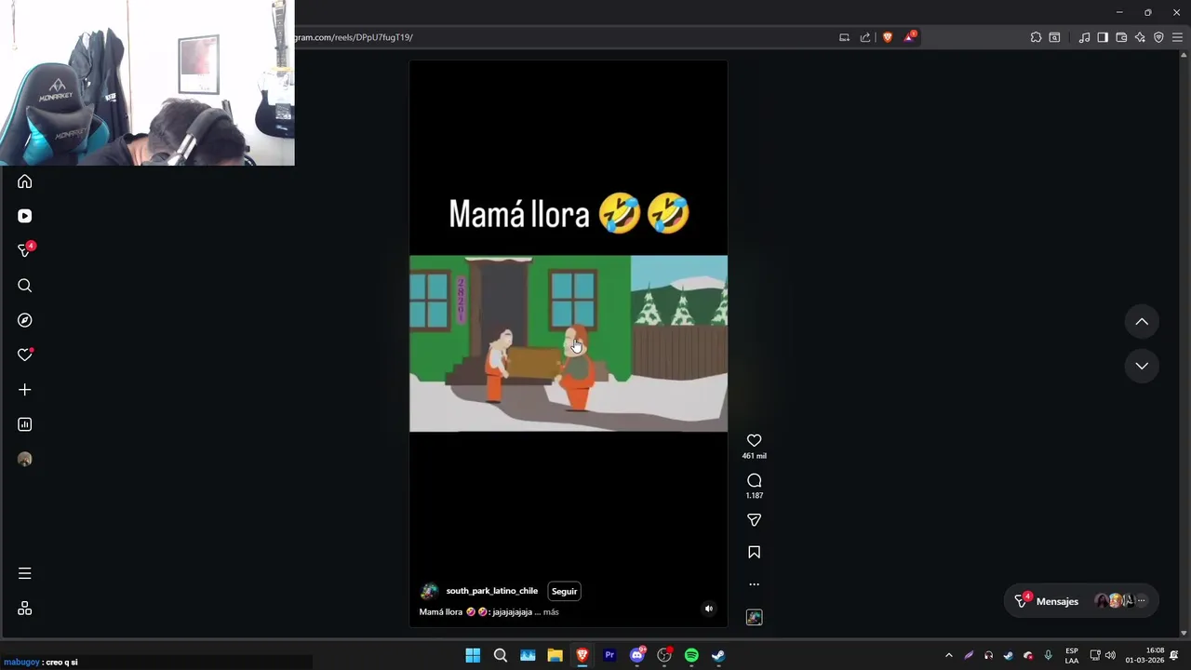Image resolution: width=1191 pixels, height=670 pixels.
Task: Open comments on the reel
Action: click(x=755, y=481)
